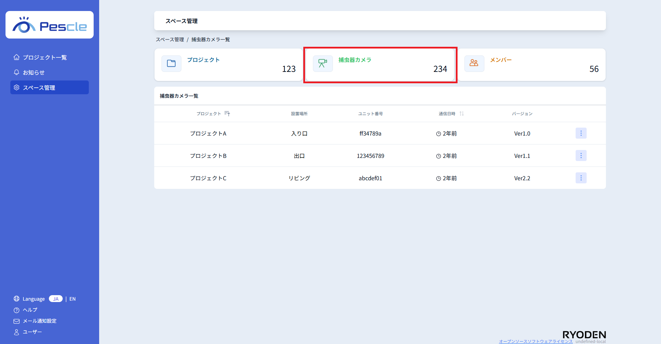Click the folder icon on プロジェクト card
The width and height of the screenshot is (661, 344).
(x=171, y=64)
